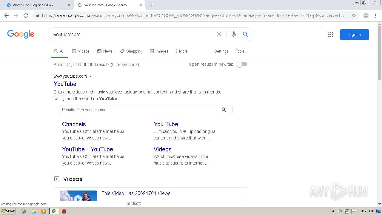Close the Watch.Dogs.Legion.Skidrow tab
382x215 pixels.
(69, 5)
